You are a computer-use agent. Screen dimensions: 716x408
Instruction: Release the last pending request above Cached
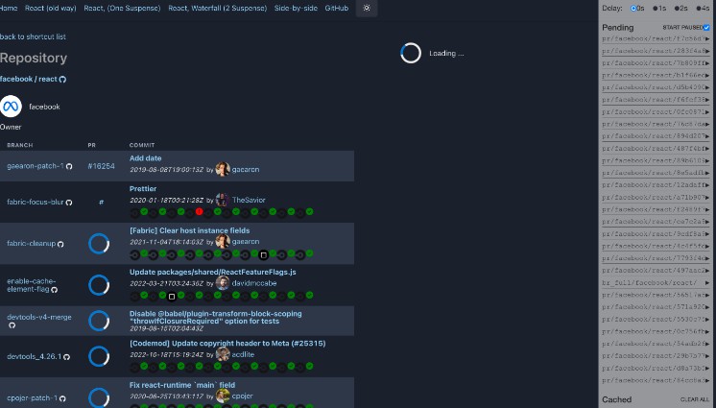click(x=656, y=380)
